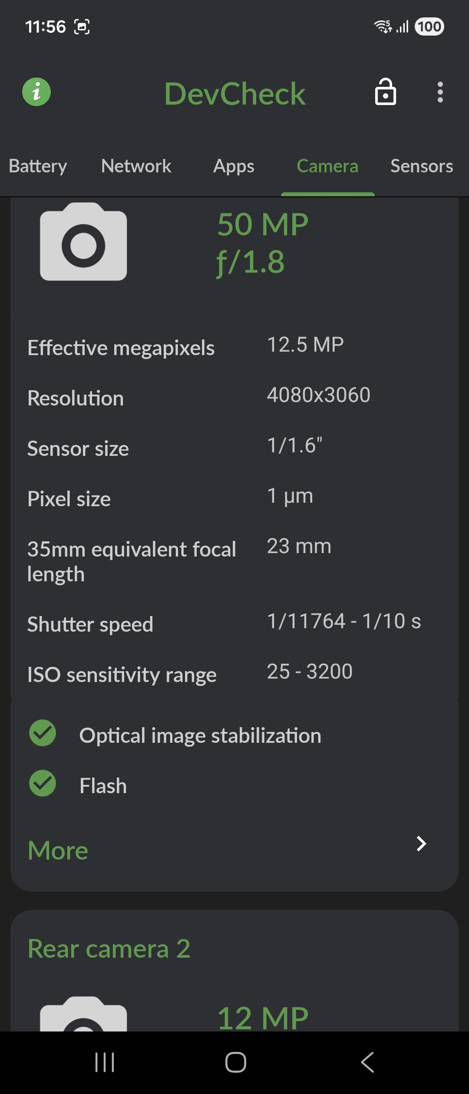The image size is (469, 1094).
Task: Go to the Sensors tab
Action: coord(421,166)
